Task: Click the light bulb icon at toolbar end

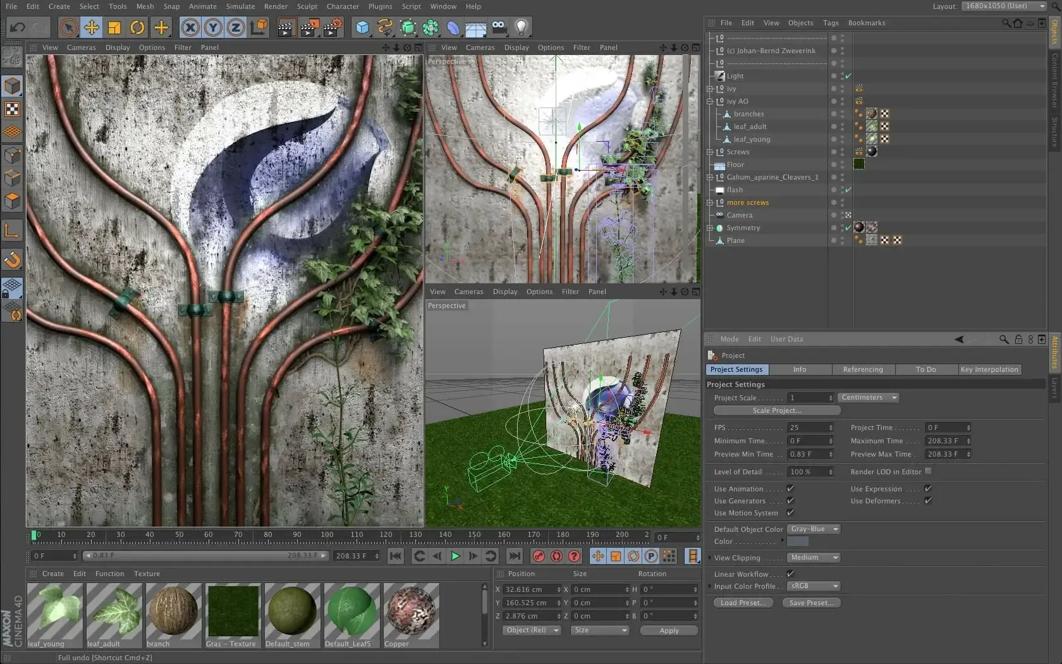Action: click(x=520, y=27)
